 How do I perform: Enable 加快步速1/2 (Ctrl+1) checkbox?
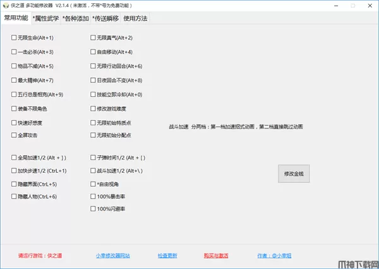pos(14,171)
